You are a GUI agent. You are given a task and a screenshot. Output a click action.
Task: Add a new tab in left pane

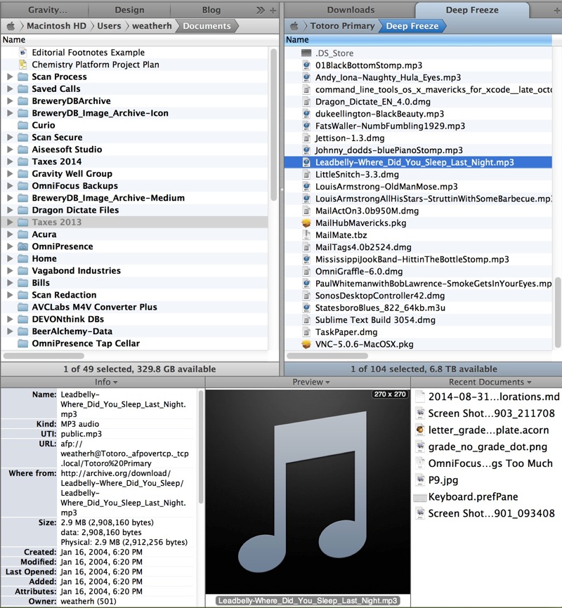click(273, 10)
